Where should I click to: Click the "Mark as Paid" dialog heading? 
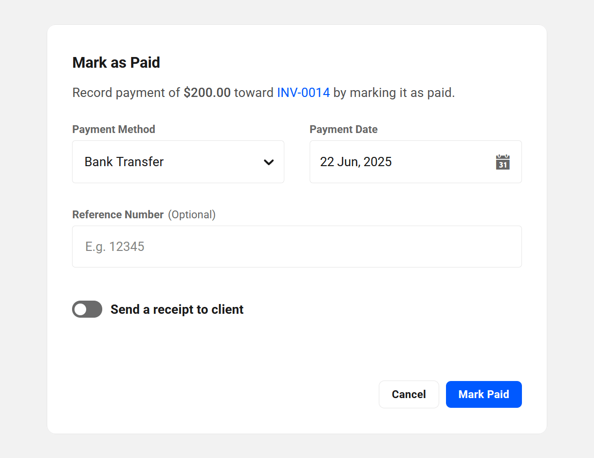point(116,62)
